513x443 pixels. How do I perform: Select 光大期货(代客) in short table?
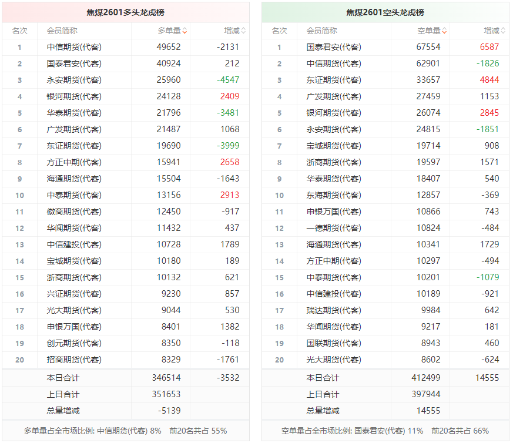pyautogui.click(x=334, y=360)
